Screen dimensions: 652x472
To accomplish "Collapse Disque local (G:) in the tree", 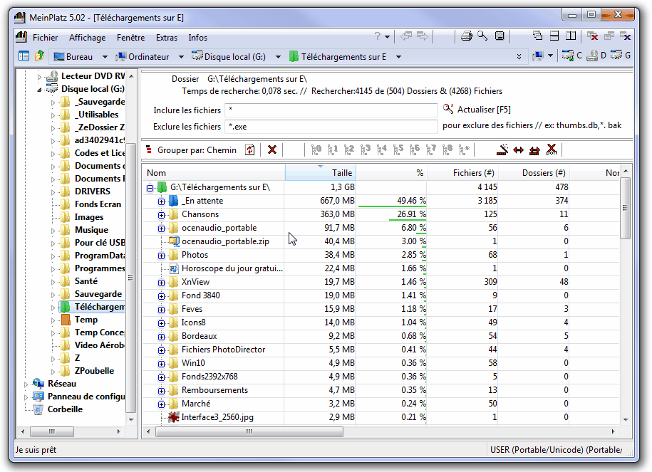I will 39,89.
